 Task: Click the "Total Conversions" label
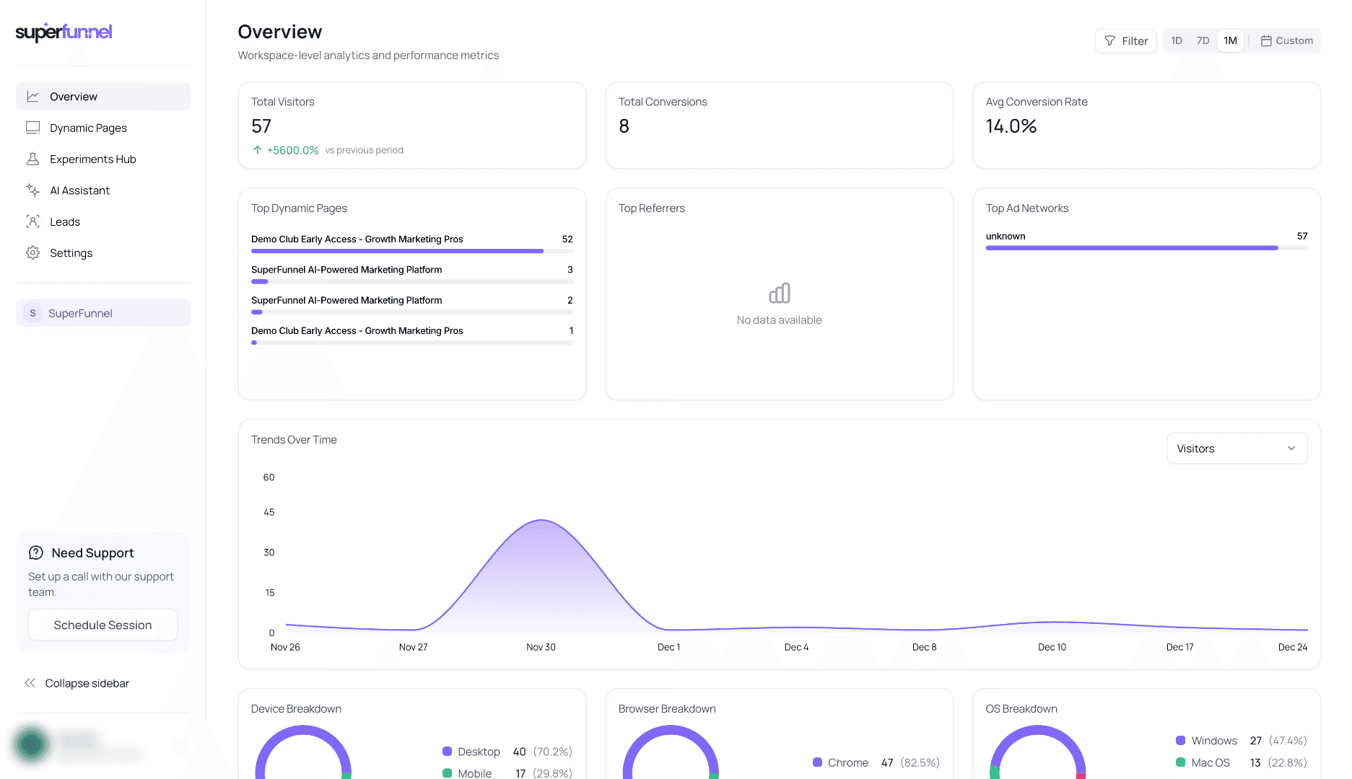click(663, 102)
